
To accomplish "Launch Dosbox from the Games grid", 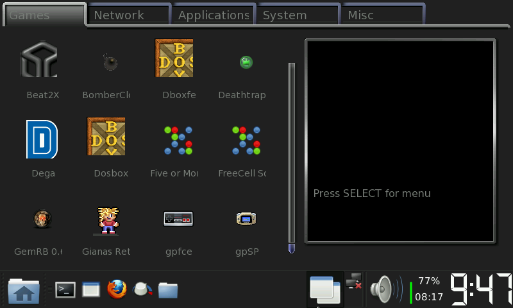I will point(106,137).
